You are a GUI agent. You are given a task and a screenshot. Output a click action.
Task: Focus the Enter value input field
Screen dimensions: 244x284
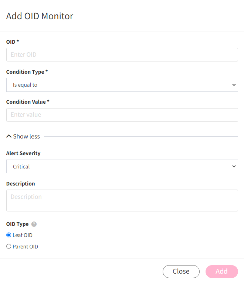click(122, 115)
